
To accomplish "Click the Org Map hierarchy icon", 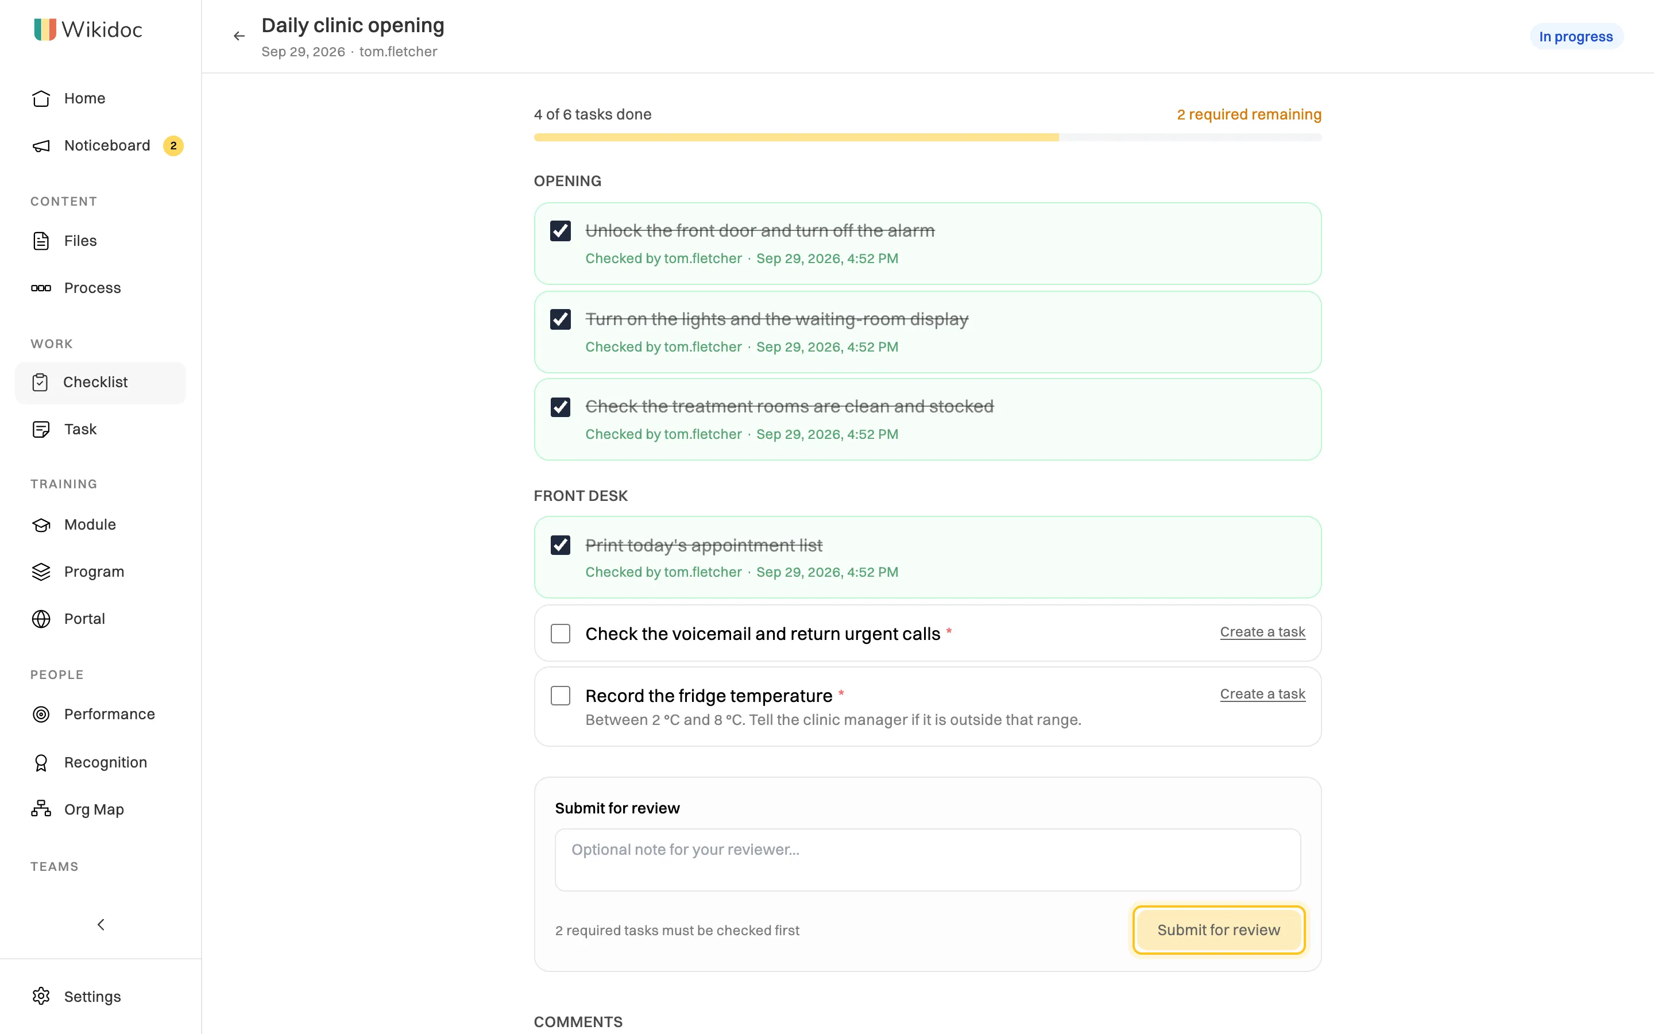I will pyautogui.click(x=41, y=809).
